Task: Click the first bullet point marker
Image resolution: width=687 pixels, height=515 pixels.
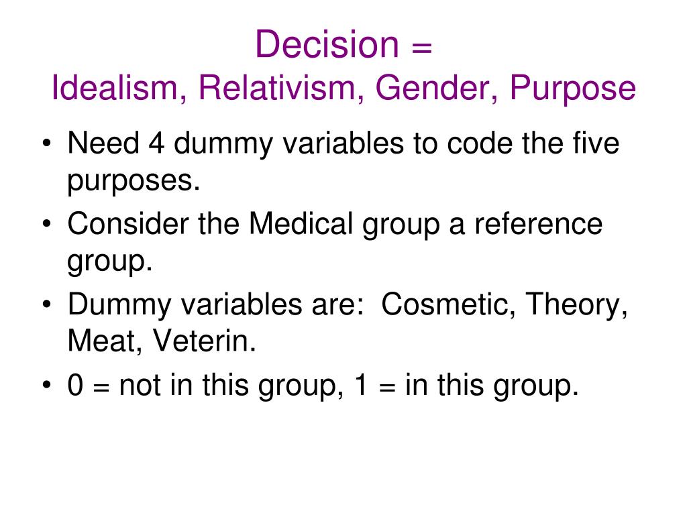Action: (x=46, y=144)
